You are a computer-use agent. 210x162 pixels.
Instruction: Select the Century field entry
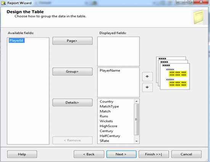pos(107,131)
